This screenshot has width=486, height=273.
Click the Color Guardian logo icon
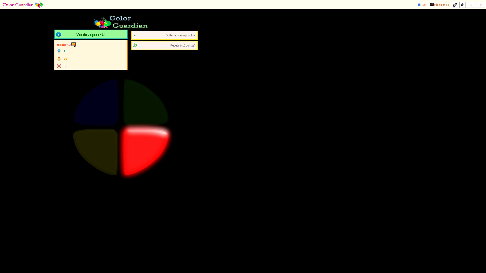click(x=39, y=5)
